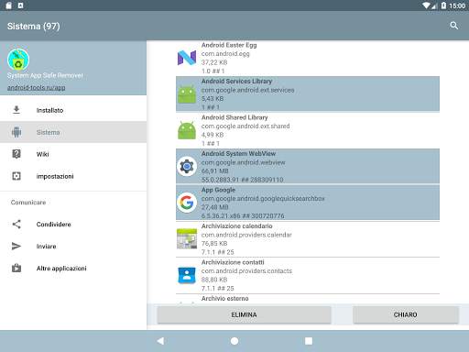The image size is (469, 352).
Task: Open the search magnifier icon
Action: (x=454, y=26)
